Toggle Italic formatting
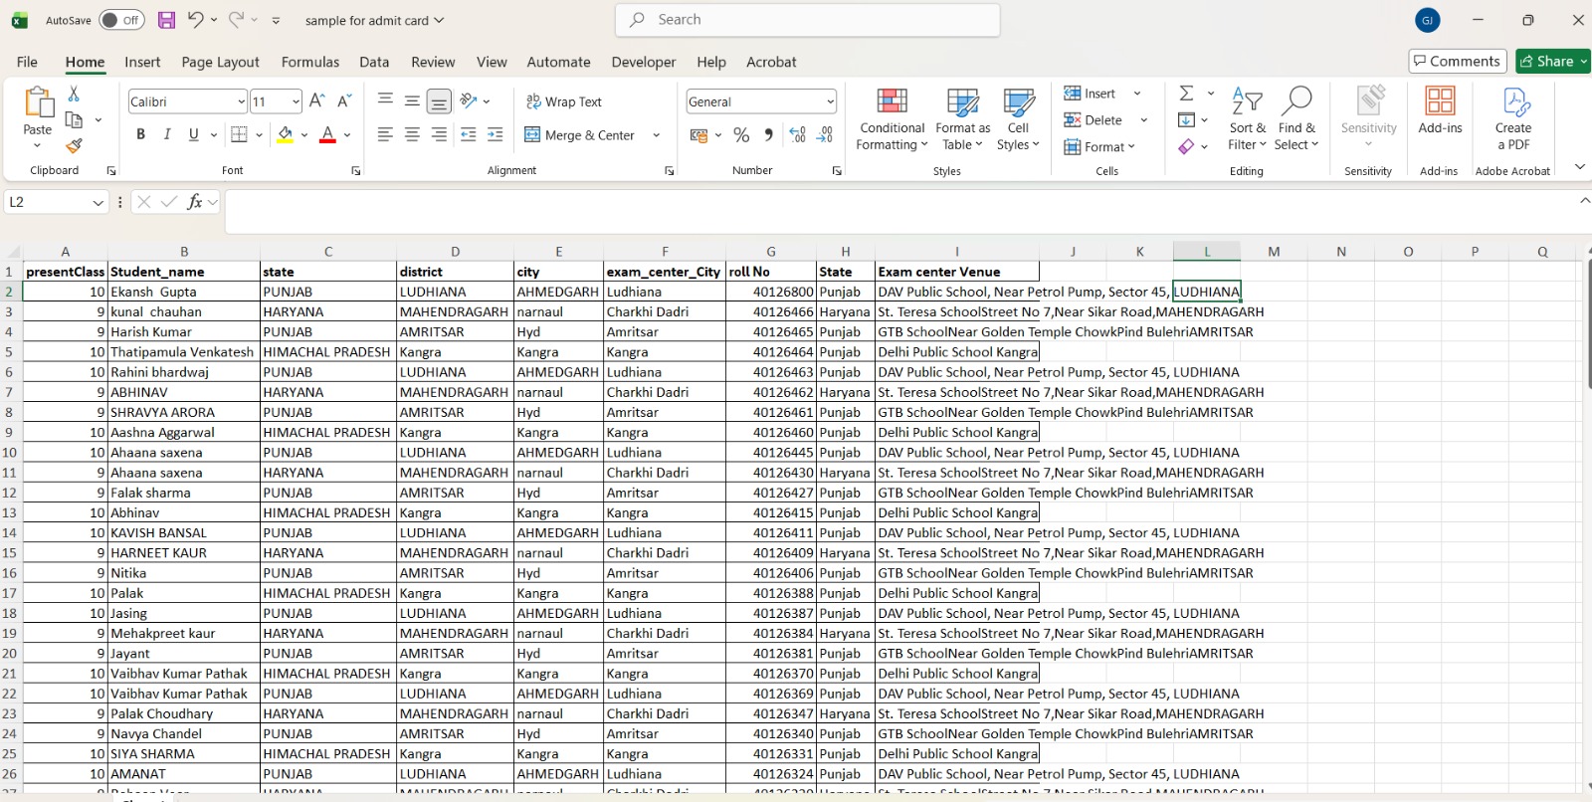 point(167,134)
